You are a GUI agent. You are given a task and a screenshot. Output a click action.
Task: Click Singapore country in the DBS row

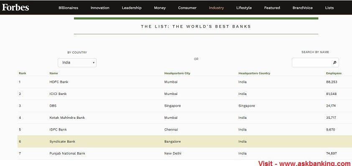pyautogui.click(x=247, y=106)
